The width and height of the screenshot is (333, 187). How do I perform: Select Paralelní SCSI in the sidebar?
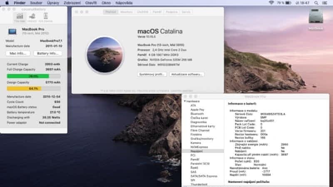[200, 164]
